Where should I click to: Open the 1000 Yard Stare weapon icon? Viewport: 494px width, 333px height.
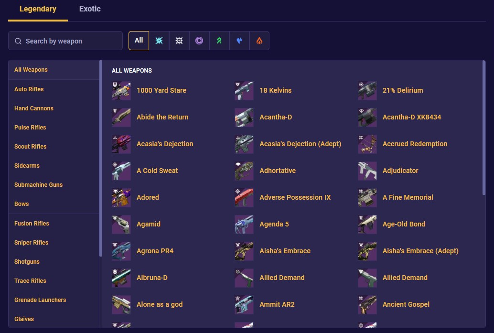click(121, 91)
